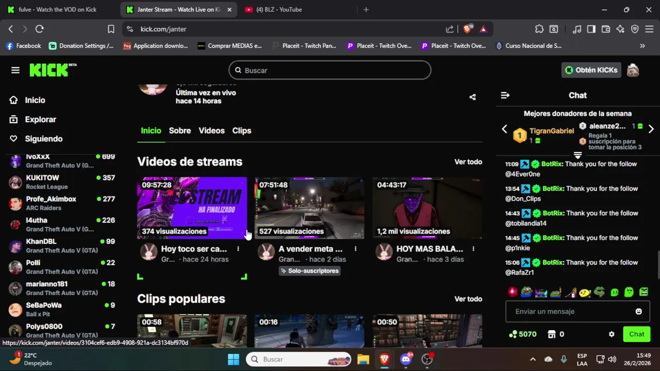This screenshot has height=371, width=660.
Task: Open browser extensions puzzle icon
Action: (539, 29)
